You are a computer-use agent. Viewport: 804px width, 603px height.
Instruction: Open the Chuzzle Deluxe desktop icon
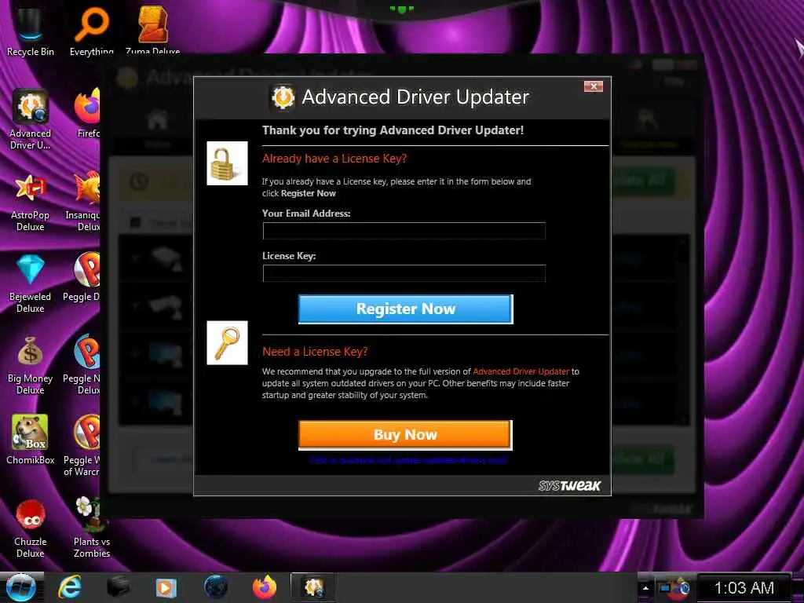click(31, 528)
